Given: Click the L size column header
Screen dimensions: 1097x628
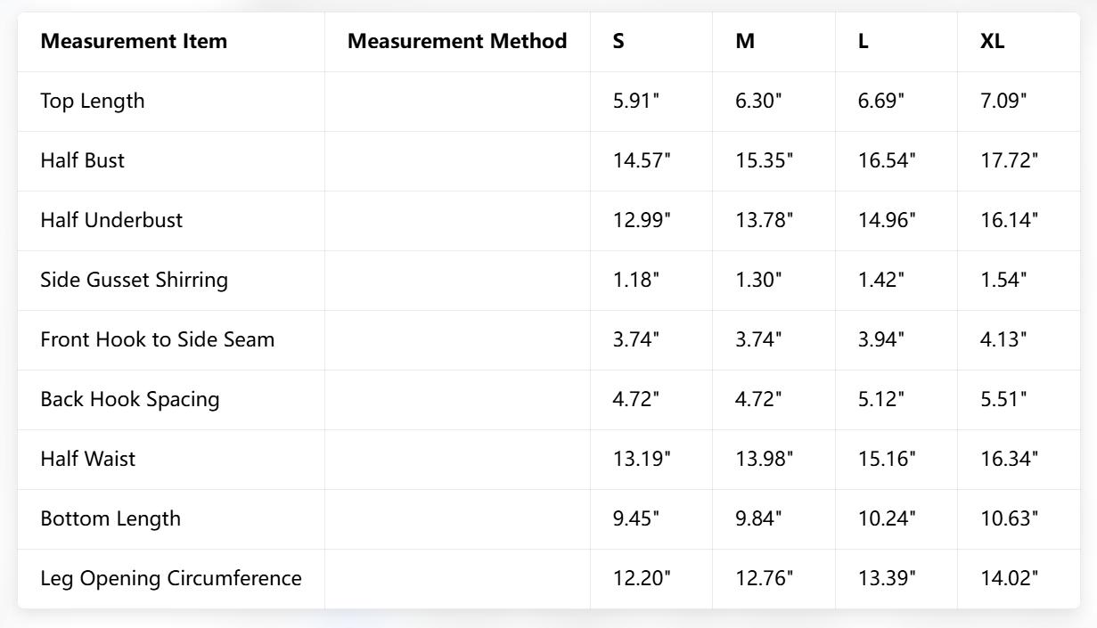Looking at the screenshot, I should point(864,41).
